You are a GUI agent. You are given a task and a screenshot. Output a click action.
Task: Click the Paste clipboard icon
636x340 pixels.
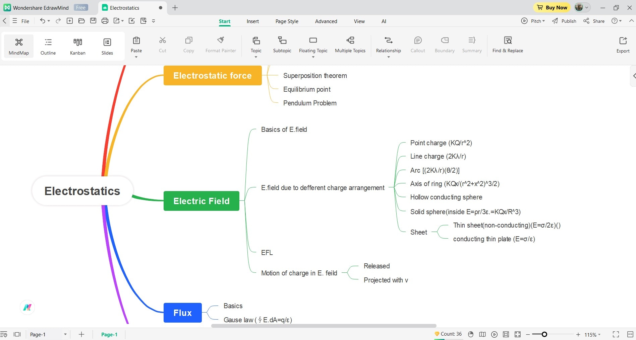point(136,40)
